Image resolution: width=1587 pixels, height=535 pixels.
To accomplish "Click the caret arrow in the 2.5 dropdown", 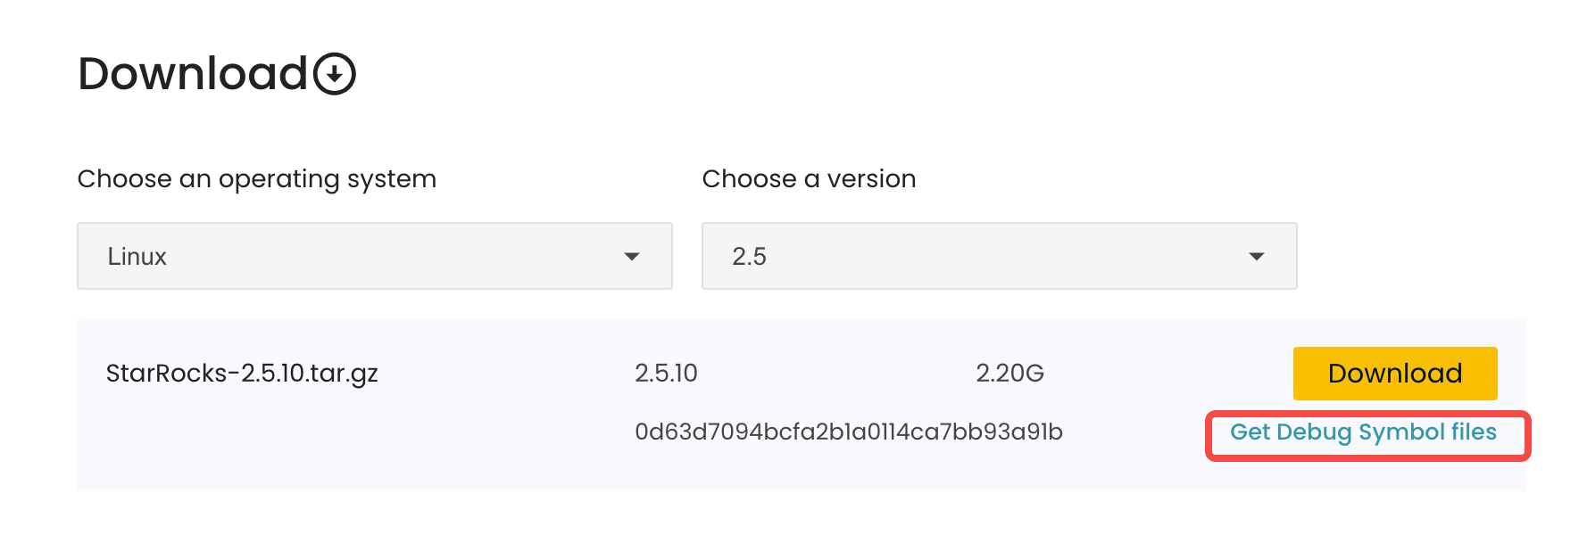I will (1257, 257).
